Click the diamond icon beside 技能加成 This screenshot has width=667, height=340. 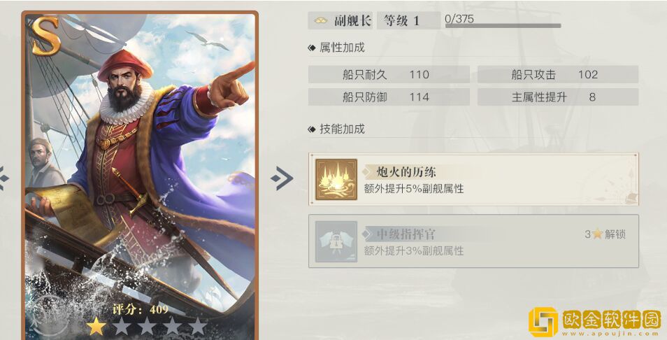pos(312,129)
